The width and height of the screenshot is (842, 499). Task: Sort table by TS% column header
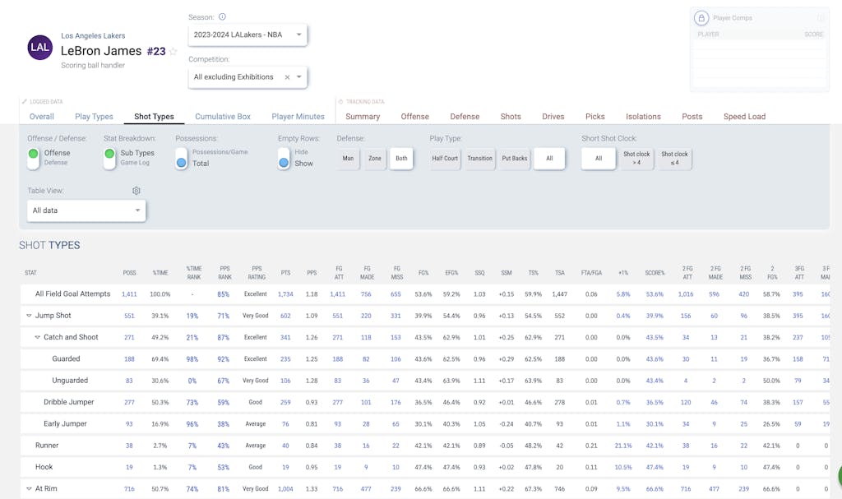point(533,273)
